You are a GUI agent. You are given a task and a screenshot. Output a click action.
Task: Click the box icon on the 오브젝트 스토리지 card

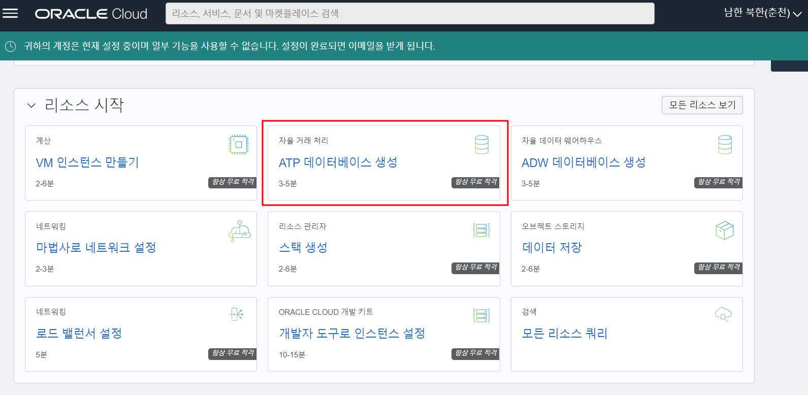(x=725, y=231)
